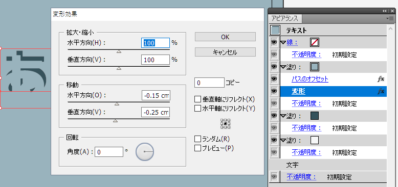Image resolution: width=398 pixels, height=187 pixels.
Task: Click the reference point locator grid icon
Action: tap(226, 123)
